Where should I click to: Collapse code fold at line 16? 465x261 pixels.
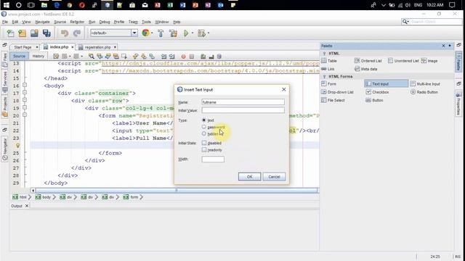point(25,86)
